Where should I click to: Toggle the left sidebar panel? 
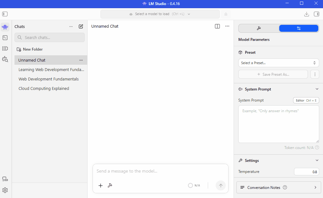coord(5,14)
